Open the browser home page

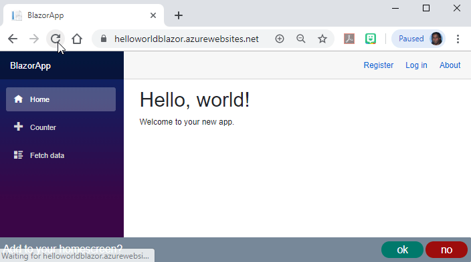pyautogui.click(x=77, y=39)
